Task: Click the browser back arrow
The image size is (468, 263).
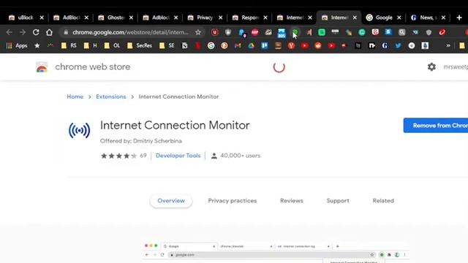Action: pos(9,32)
